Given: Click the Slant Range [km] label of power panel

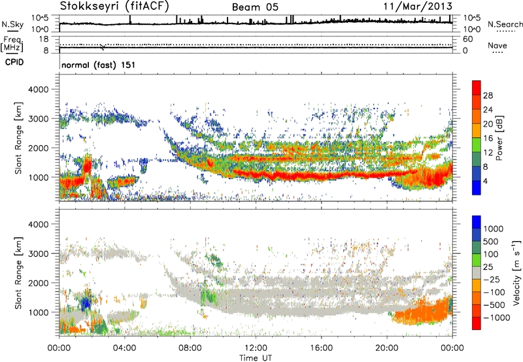Looking at the screenshot, I should tap(18, 138).
